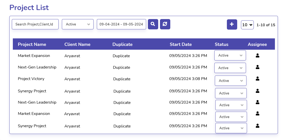Click the Assignee column header
The height and width of the screenshot is (140, 289).
(x=257, y=44)
